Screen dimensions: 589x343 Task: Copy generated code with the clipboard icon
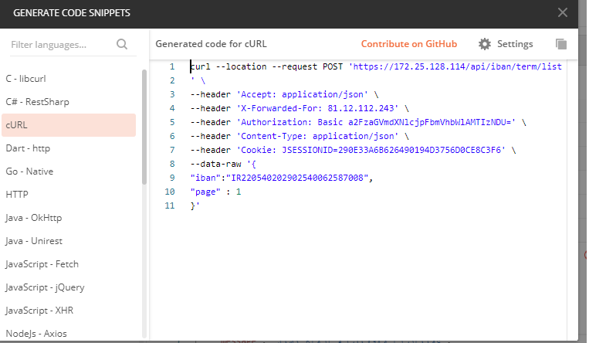[x=561, y=44]
